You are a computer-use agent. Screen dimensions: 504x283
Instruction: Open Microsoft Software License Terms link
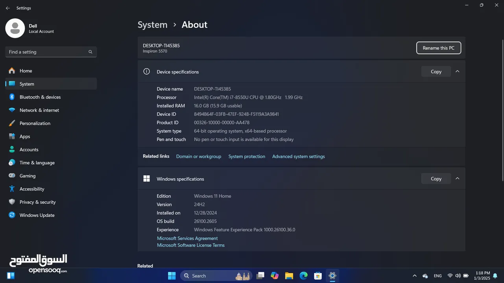[191, 245]
